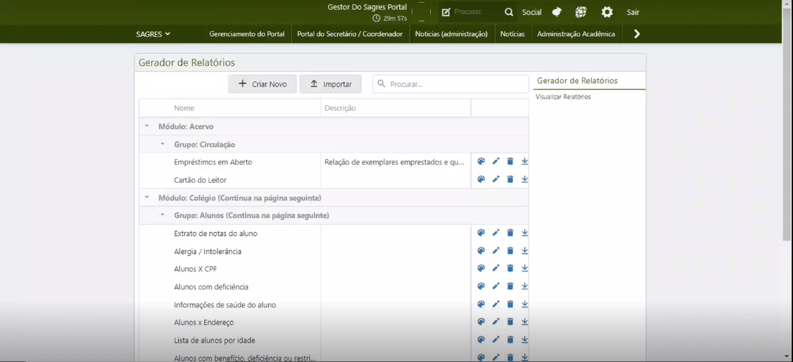Click trash icon for Alunos com deficiência

[x=510, y=286]
